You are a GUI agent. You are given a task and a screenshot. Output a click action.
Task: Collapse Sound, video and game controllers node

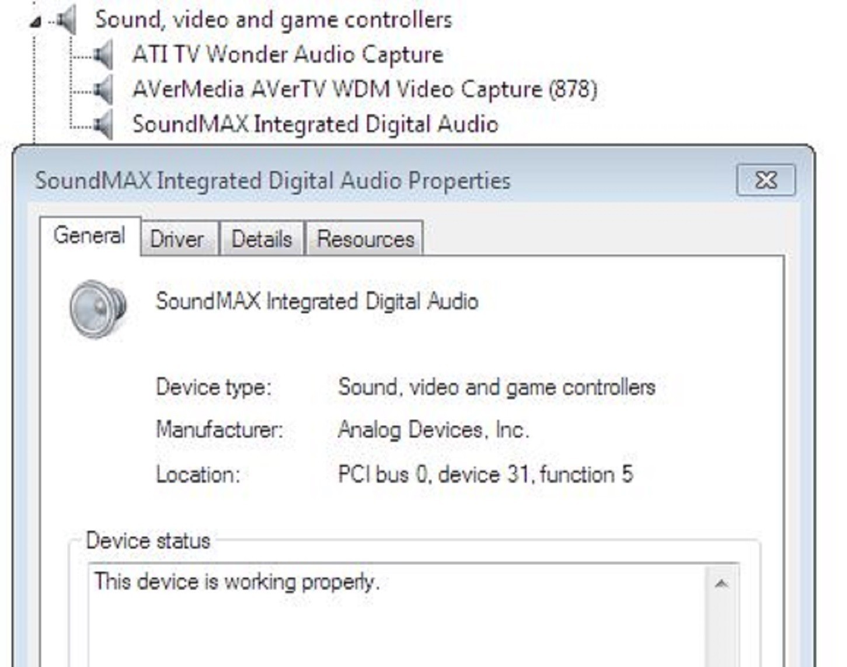click(36, 22)
